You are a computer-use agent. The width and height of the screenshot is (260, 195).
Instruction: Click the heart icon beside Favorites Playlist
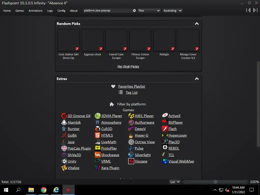[113, 86]
